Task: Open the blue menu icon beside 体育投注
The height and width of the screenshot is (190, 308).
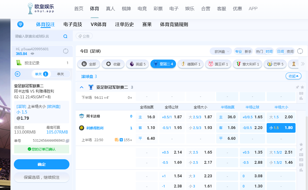Action: [20, 25]
